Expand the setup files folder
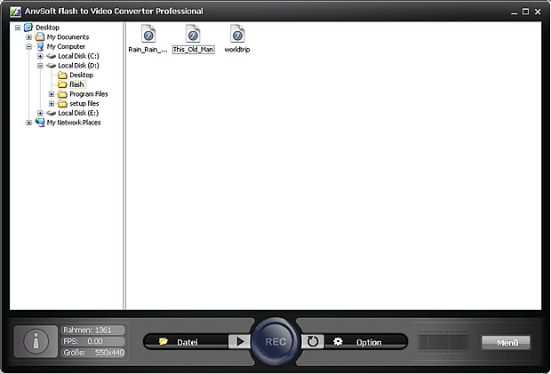 tap(52, 104)
